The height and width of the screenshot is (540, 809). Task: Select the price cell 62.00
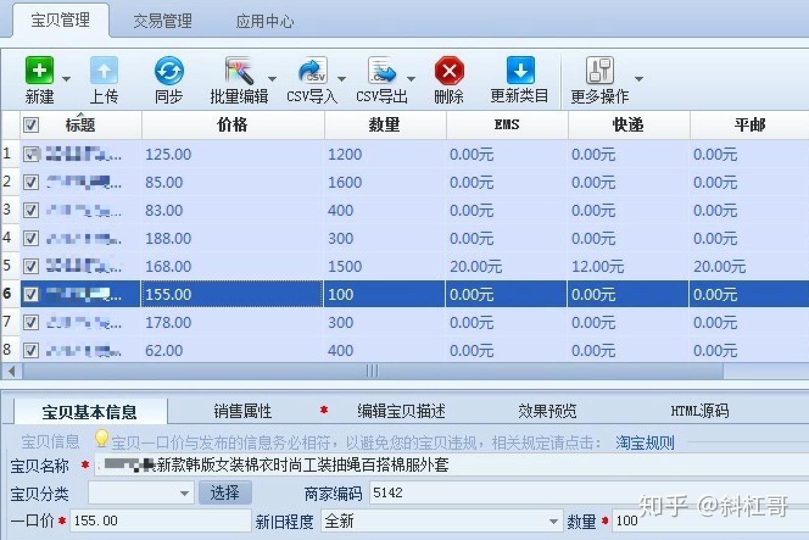(233, 350)
